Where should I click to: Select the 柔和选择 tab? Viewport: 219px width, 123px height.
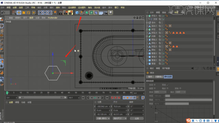pos(168,77)
